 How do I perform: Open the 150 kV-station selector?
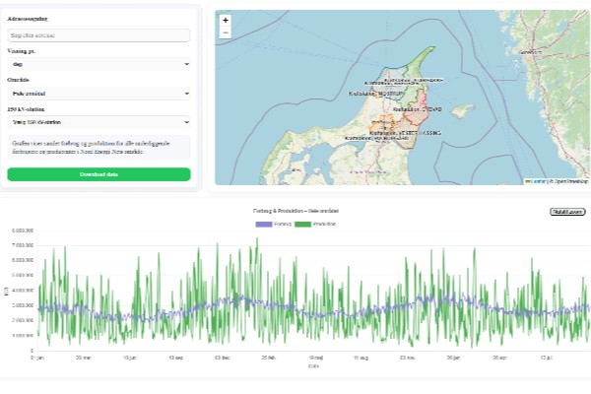pyautogui.click(x=98, y=122)
